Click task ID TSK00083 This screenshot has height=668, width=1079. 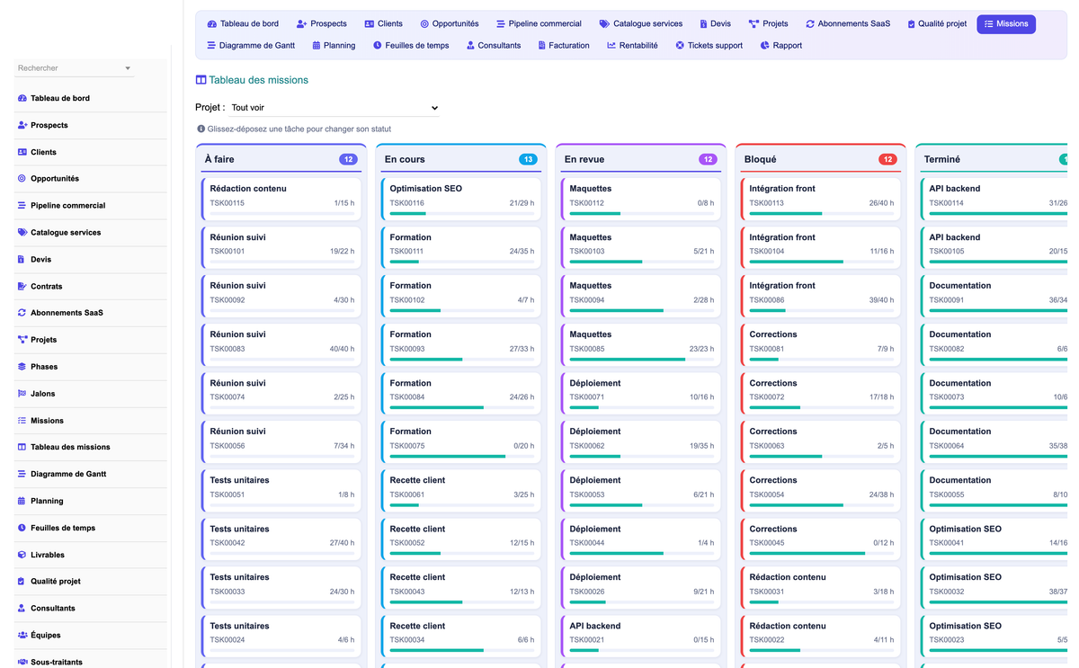[227, 349]
